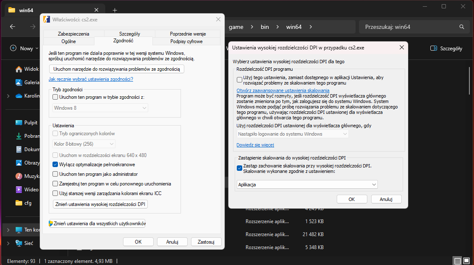The width and height of the screenshot is (474, 265).
Task: Open Nastąpiło logowanie do systemu Windows dropdown
Action: [x=293, y=134]
